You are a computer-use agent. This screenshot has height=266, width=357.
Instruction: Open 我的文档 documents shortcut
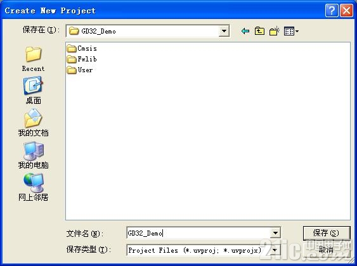tap(33, 122)
